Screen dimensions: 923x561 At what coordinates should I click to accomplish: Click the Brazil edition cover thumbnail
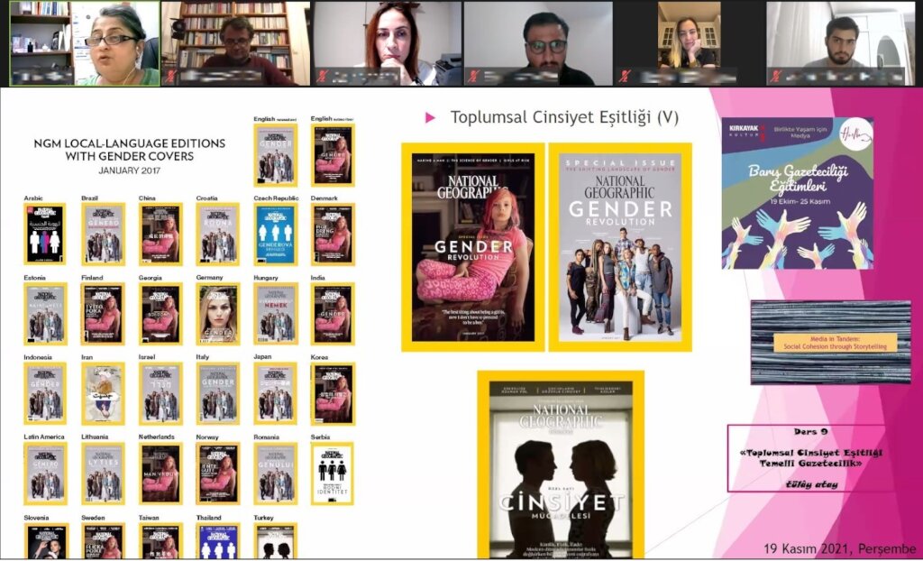pyautogui.click(x=103, y=234)
